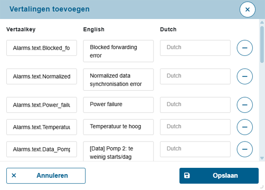Focus Dutch field for Normalized data error

[x=195, y=77]
